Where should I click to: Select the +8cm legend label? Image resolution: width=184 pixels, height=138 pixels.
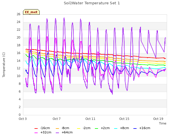124,128
